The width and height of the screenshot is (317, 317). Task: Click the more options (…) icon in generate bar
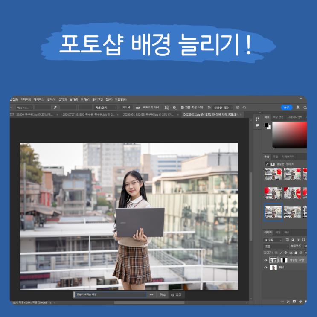pyautogui.click(x=151, y=295)
